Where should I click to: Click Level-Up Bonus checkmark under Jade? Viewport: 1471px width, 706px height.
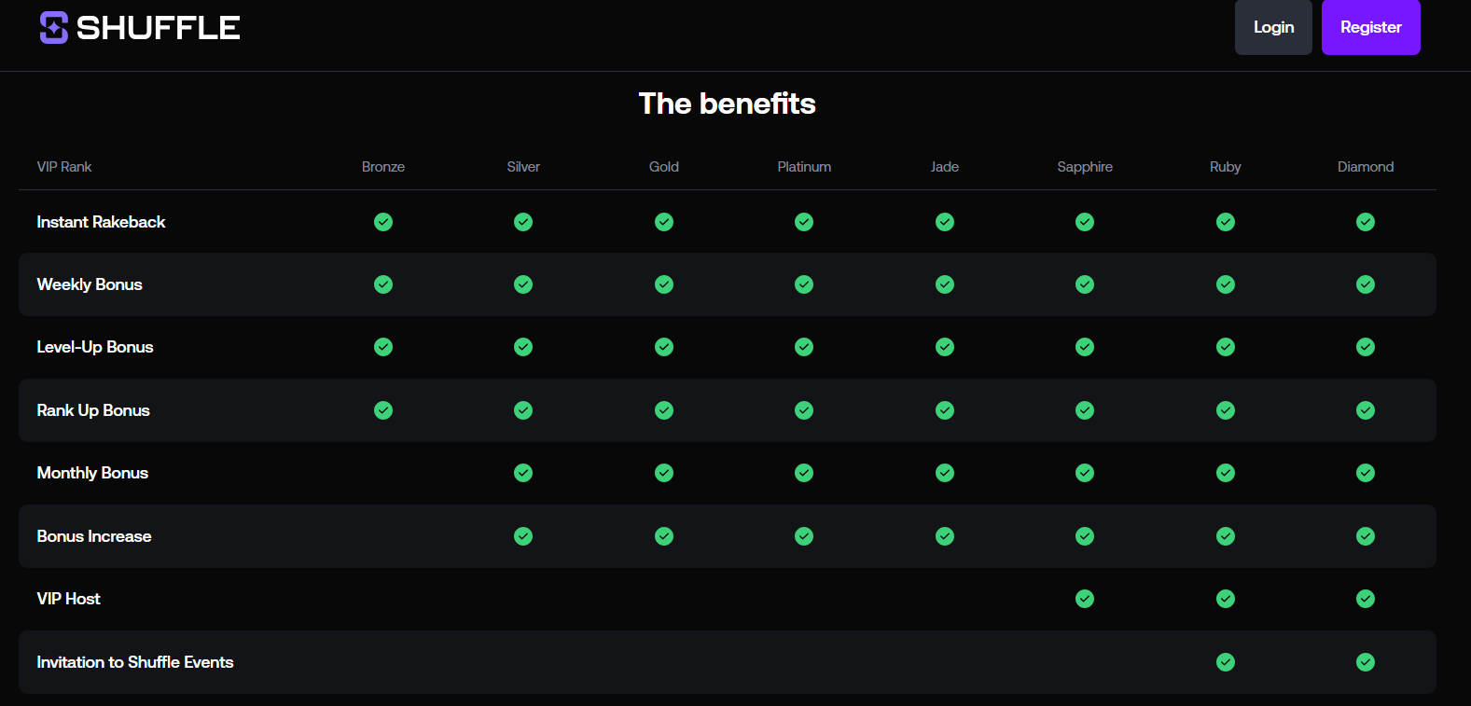(945, 347)
